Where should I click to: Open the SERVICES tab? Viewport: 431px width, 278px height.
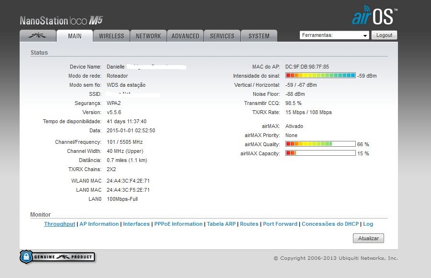222,36
